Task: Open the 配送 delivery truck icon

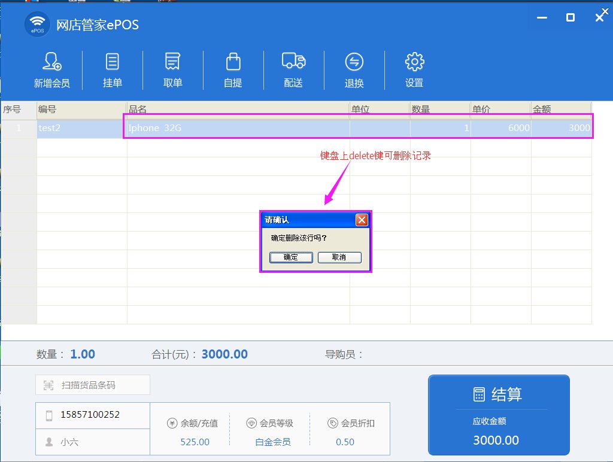Action: tap(293, 62)
